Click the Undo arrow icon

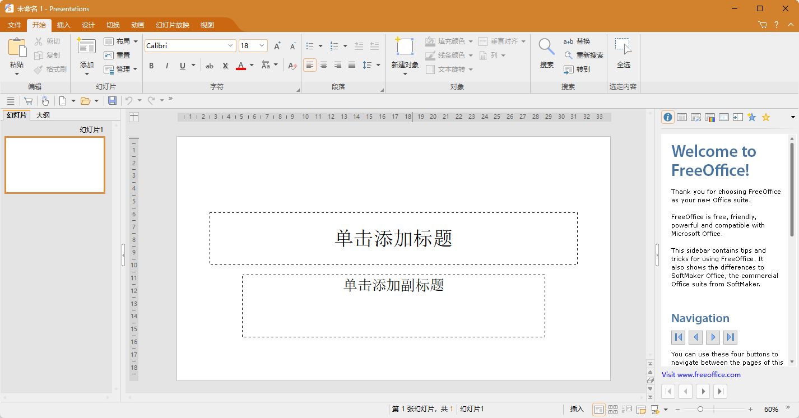[129, 101]
